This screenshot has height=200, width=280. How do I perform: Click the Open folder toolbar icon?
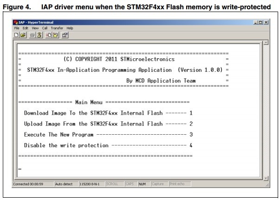click(x=23, y=35)
